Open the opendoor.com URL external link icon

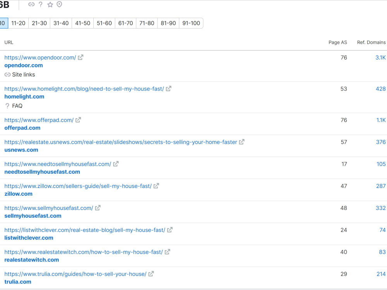[80, 58]
